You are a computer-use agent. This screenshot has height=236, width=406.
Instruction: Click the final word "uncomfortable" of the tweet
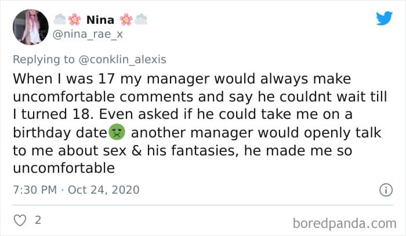(64, 168)
